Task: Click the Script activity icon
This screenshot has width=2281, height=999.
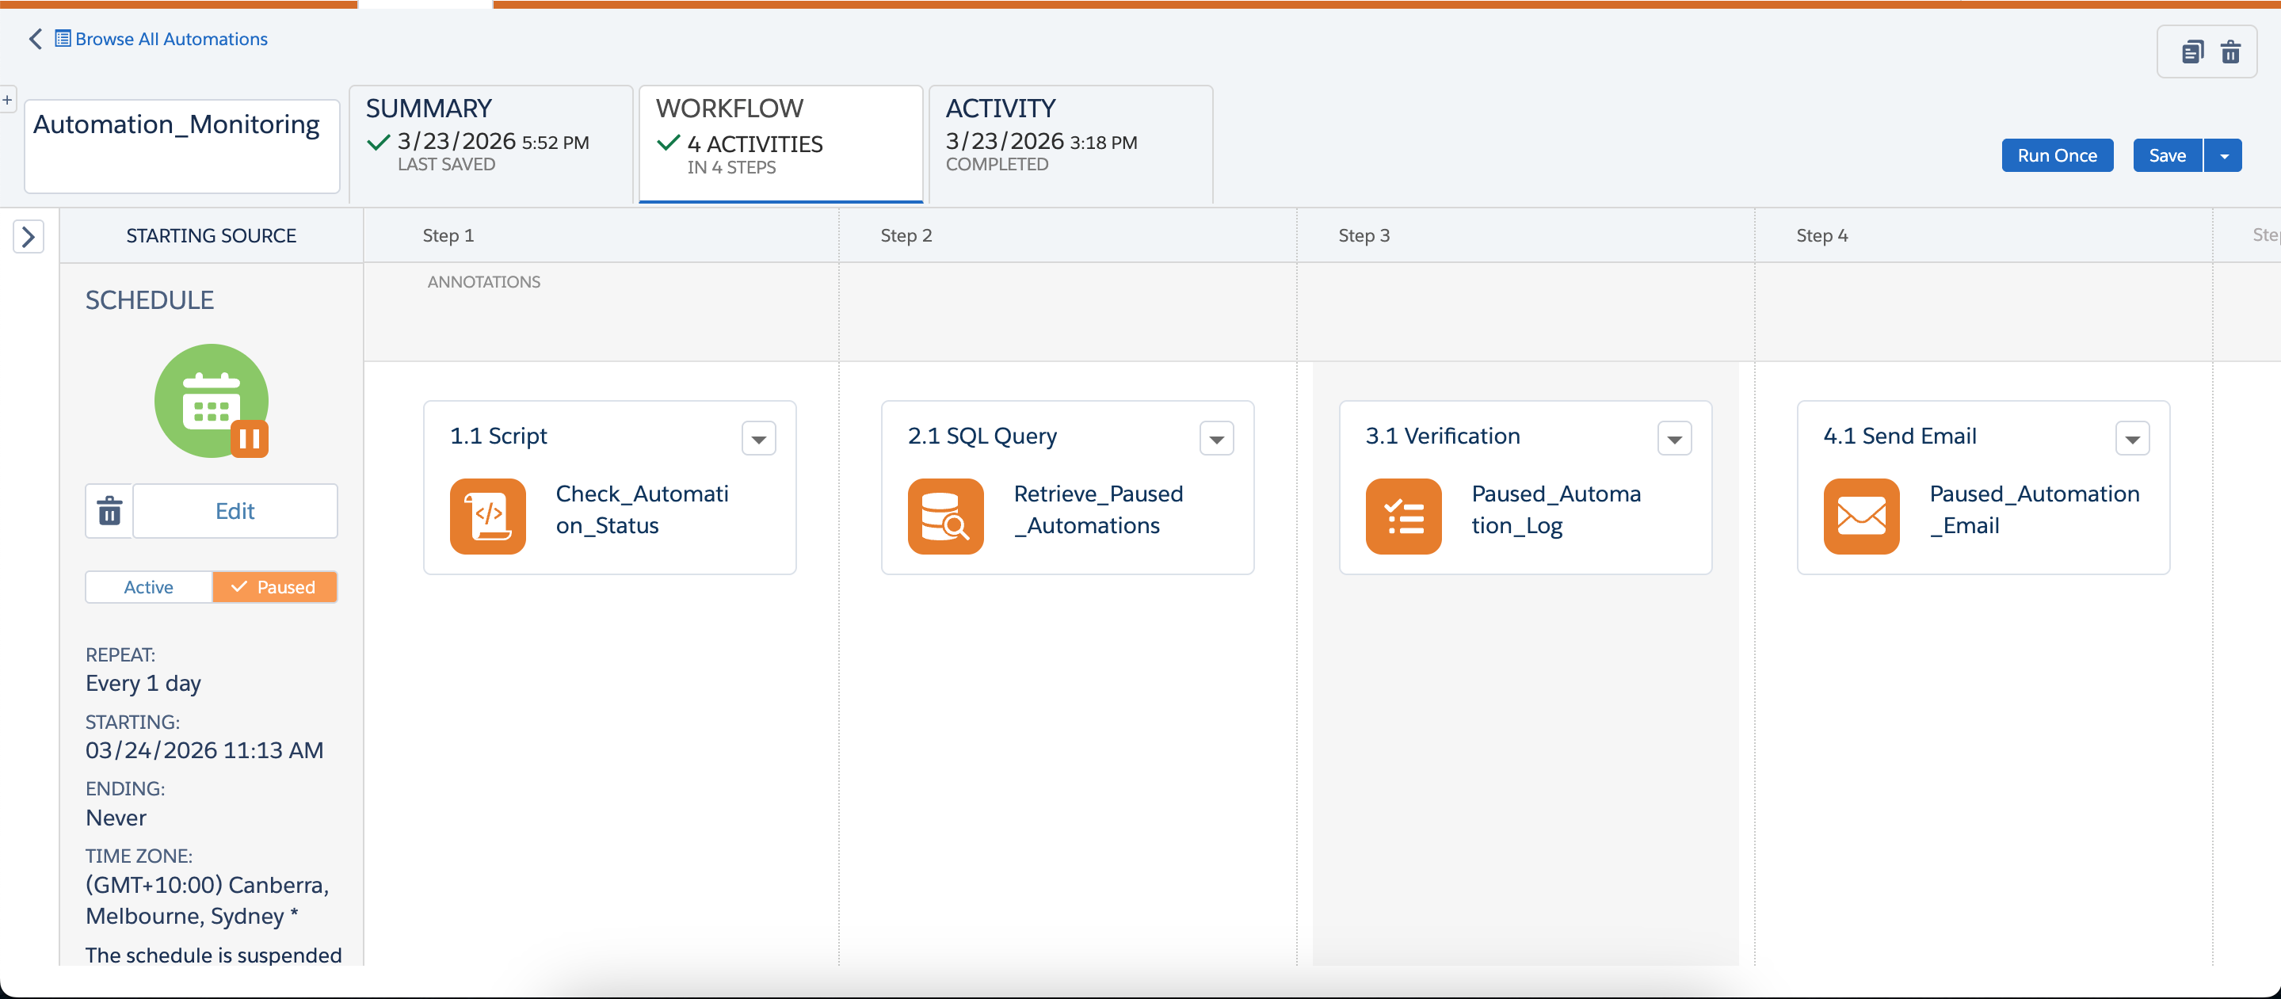Action: (x=488, y=517)
